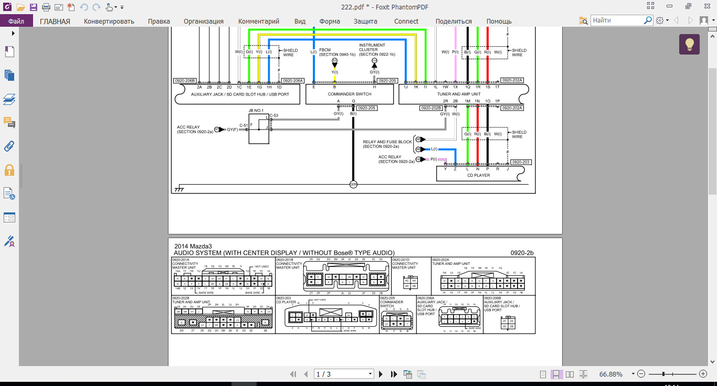
Task: Open the Security lock panel
Action: coord(9,170)
